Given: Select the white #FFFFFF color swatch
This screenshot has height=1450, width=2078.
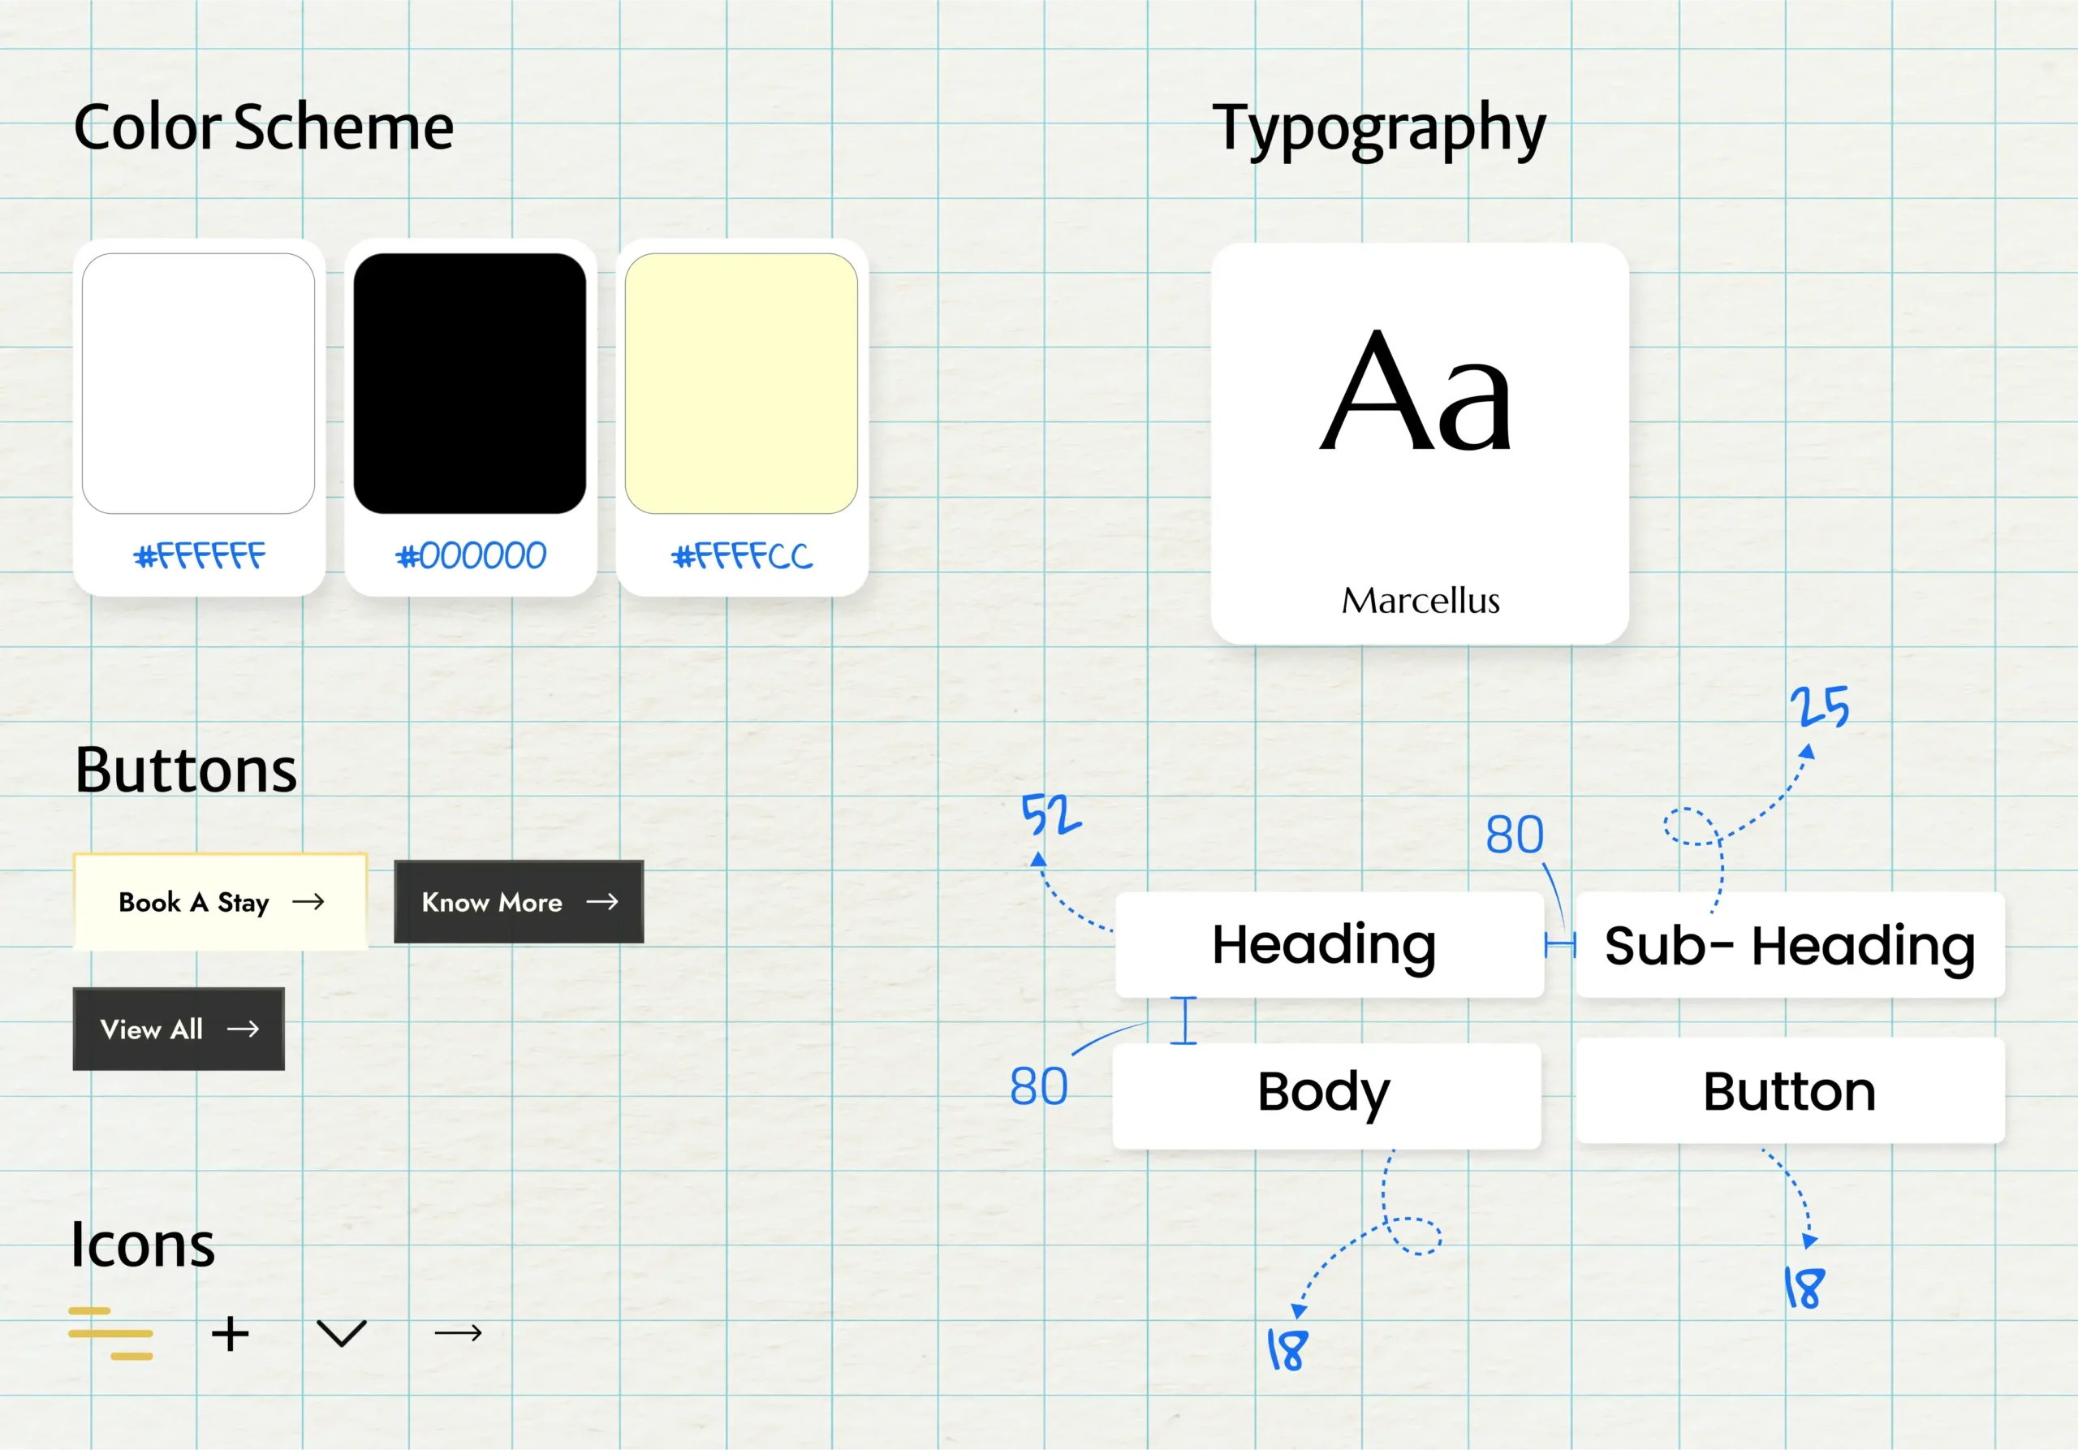Looking at the screenshot, I should pos(198,383).
